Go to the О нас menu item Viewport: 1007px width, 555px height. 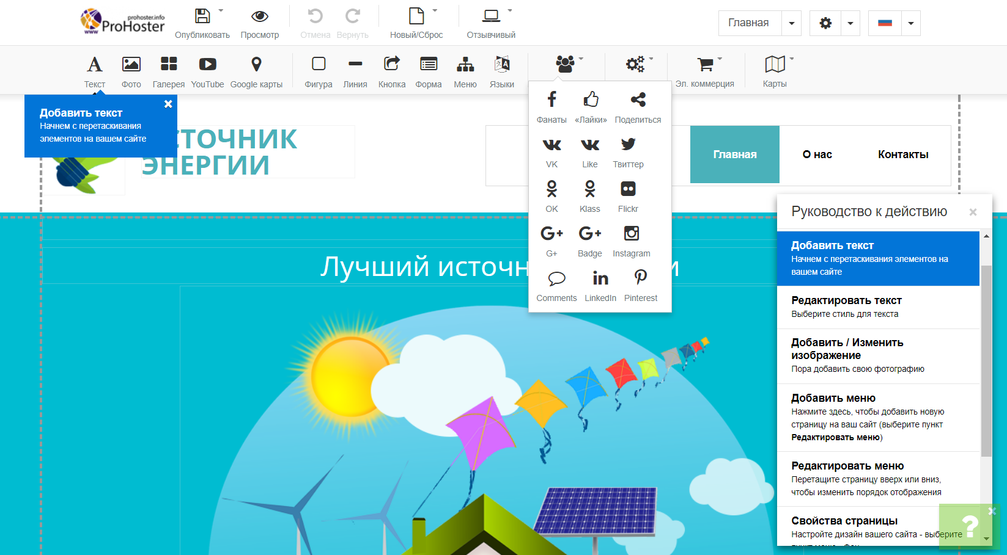[x=817, y=154]
